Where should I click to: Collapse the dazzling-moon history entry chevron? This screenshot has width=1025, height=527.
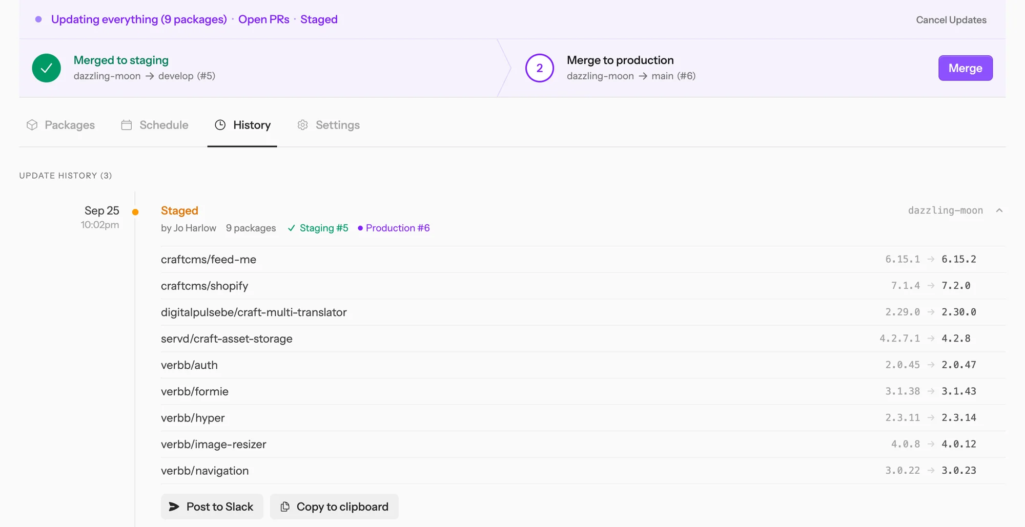pos(999,210)
